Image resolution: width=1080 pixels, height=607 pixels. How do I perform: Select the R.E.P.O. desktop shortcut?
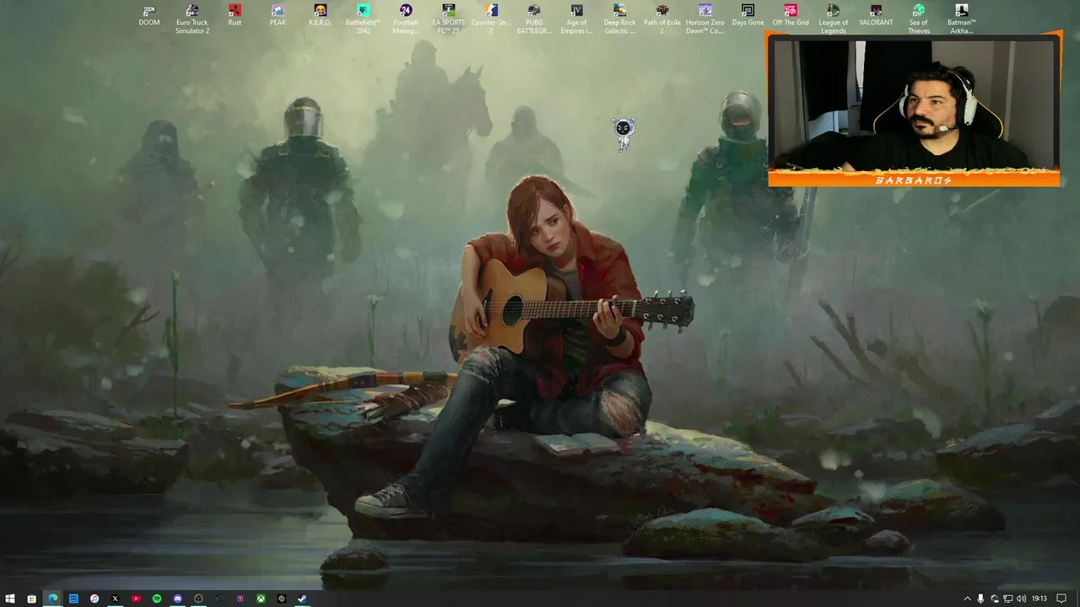[321, 15]
